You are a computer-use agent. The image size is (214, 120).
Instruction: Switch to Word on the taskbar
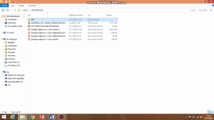(x=51, y=117)
